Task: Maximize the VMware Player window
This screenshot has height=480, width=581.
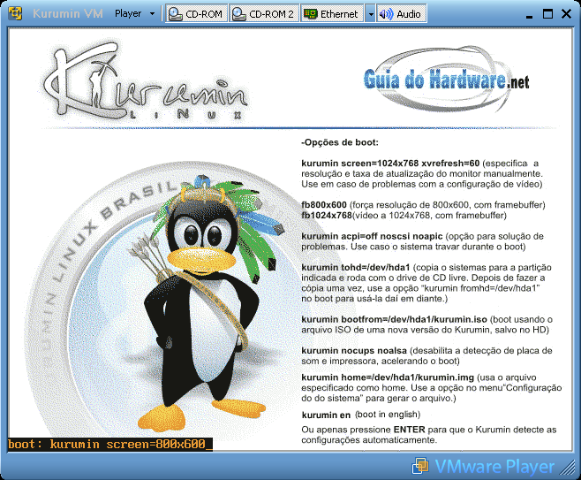Action: 547,14
